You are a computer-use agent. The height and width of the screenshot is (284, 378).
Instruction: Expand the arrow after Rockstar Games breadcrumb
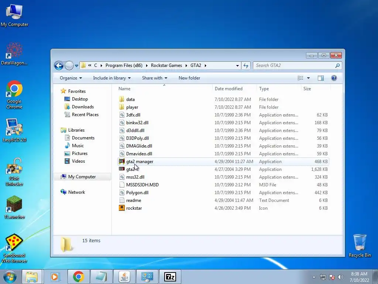[186, 65]
